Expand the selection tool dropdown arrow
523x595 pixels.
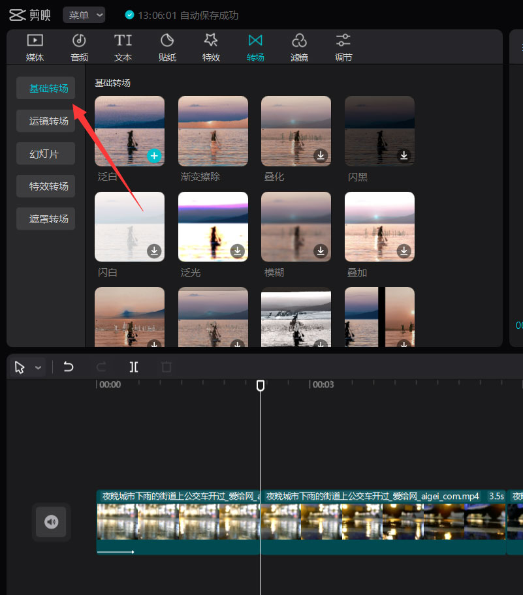37,367
